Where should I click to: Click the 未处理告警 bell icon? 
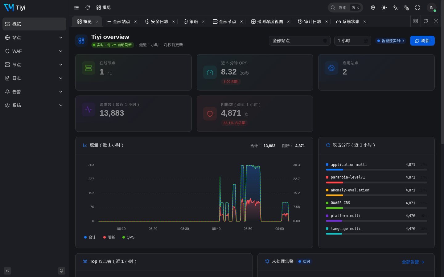(267, 261)
